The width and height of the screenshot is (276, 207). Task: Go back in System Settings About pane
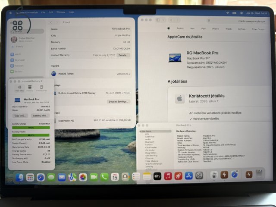point(51,22)
